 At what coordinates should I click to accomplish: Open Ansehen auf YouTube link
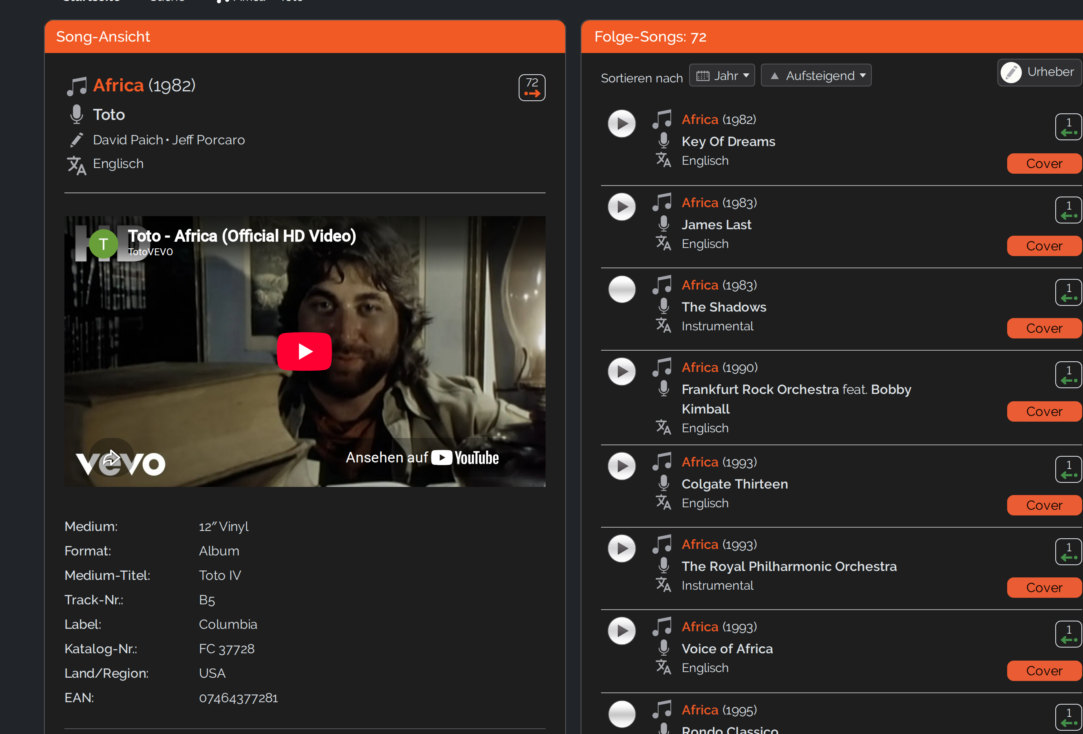pyautogui.click(x=422, y=458)
